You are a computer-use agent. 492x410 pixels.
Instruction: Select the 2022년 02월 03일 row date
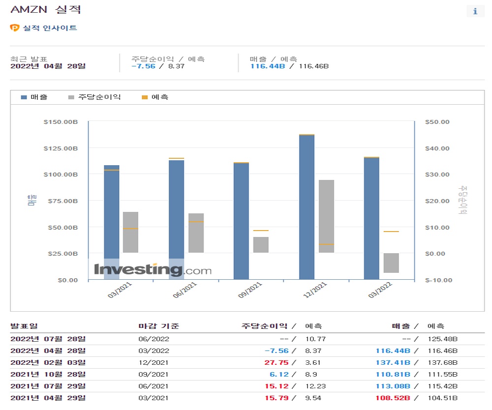pos(48,362)
